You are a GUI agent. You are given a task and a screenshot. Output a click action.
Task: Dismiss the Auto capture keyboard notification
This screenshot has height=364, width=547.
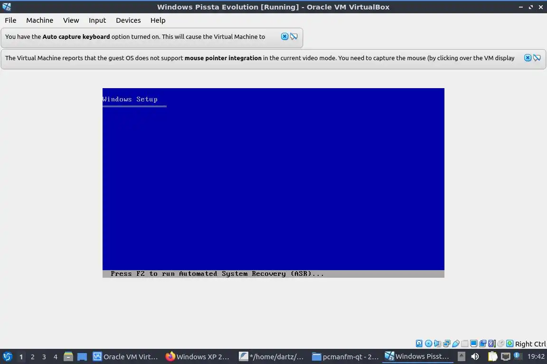(x=285, y=36)
